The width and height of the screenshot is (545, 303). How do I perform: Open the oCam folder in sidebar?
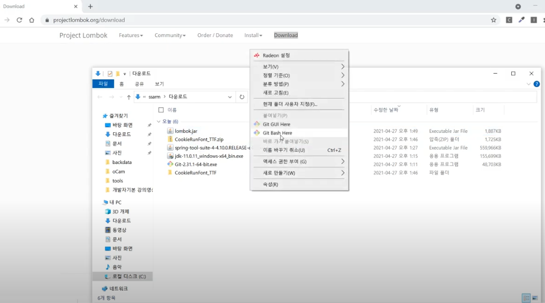[x=118, y=172]
